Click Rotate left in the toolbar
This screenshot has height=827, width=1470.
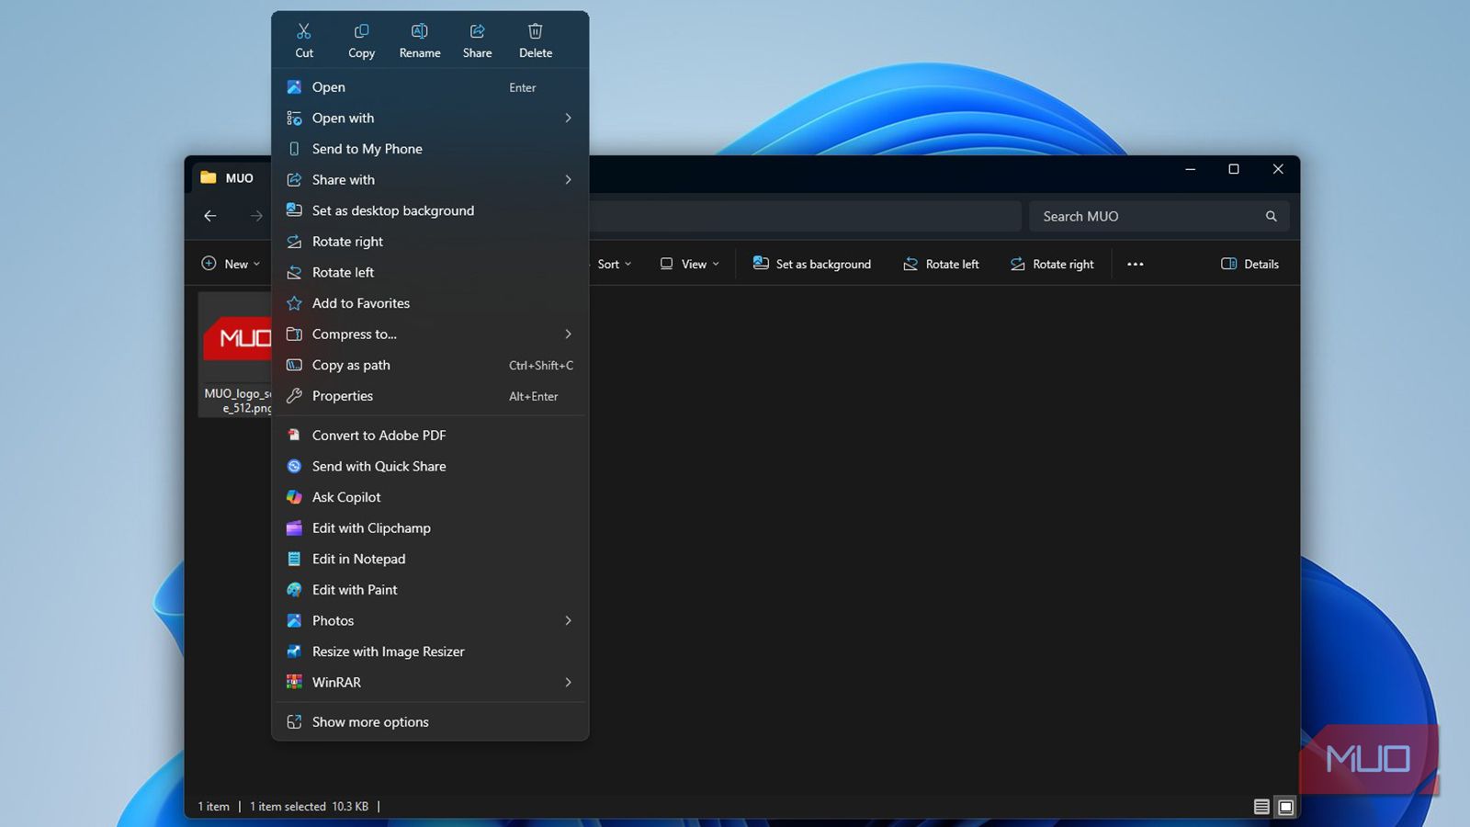pos(941,265)
